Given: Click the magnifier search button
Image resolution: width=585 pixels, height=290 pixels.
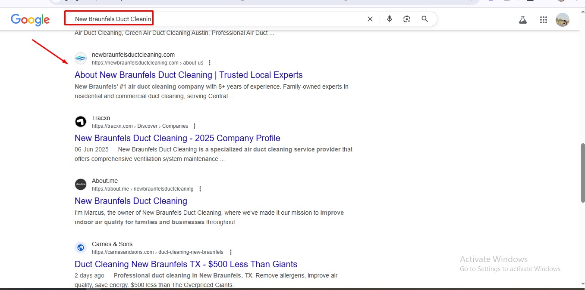Looking at the screenshot, I should click(425, 19).
